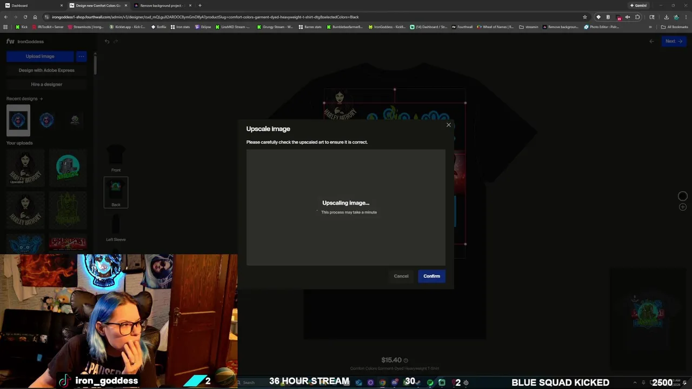Select the Left Sleeve view thumbnail
The width and height of the screenshot is (692, 389).
(x=116, y=227)
